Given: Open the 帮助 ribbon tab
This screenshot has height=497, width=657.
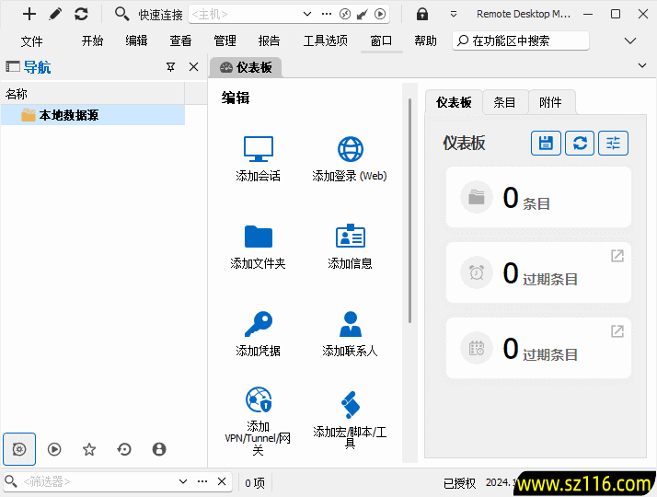Looking at the screenshot, I should [425, 41].
